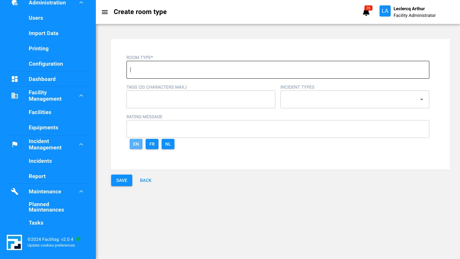
Task: Click the Facility Management building icon
Action: coord(15,96)
